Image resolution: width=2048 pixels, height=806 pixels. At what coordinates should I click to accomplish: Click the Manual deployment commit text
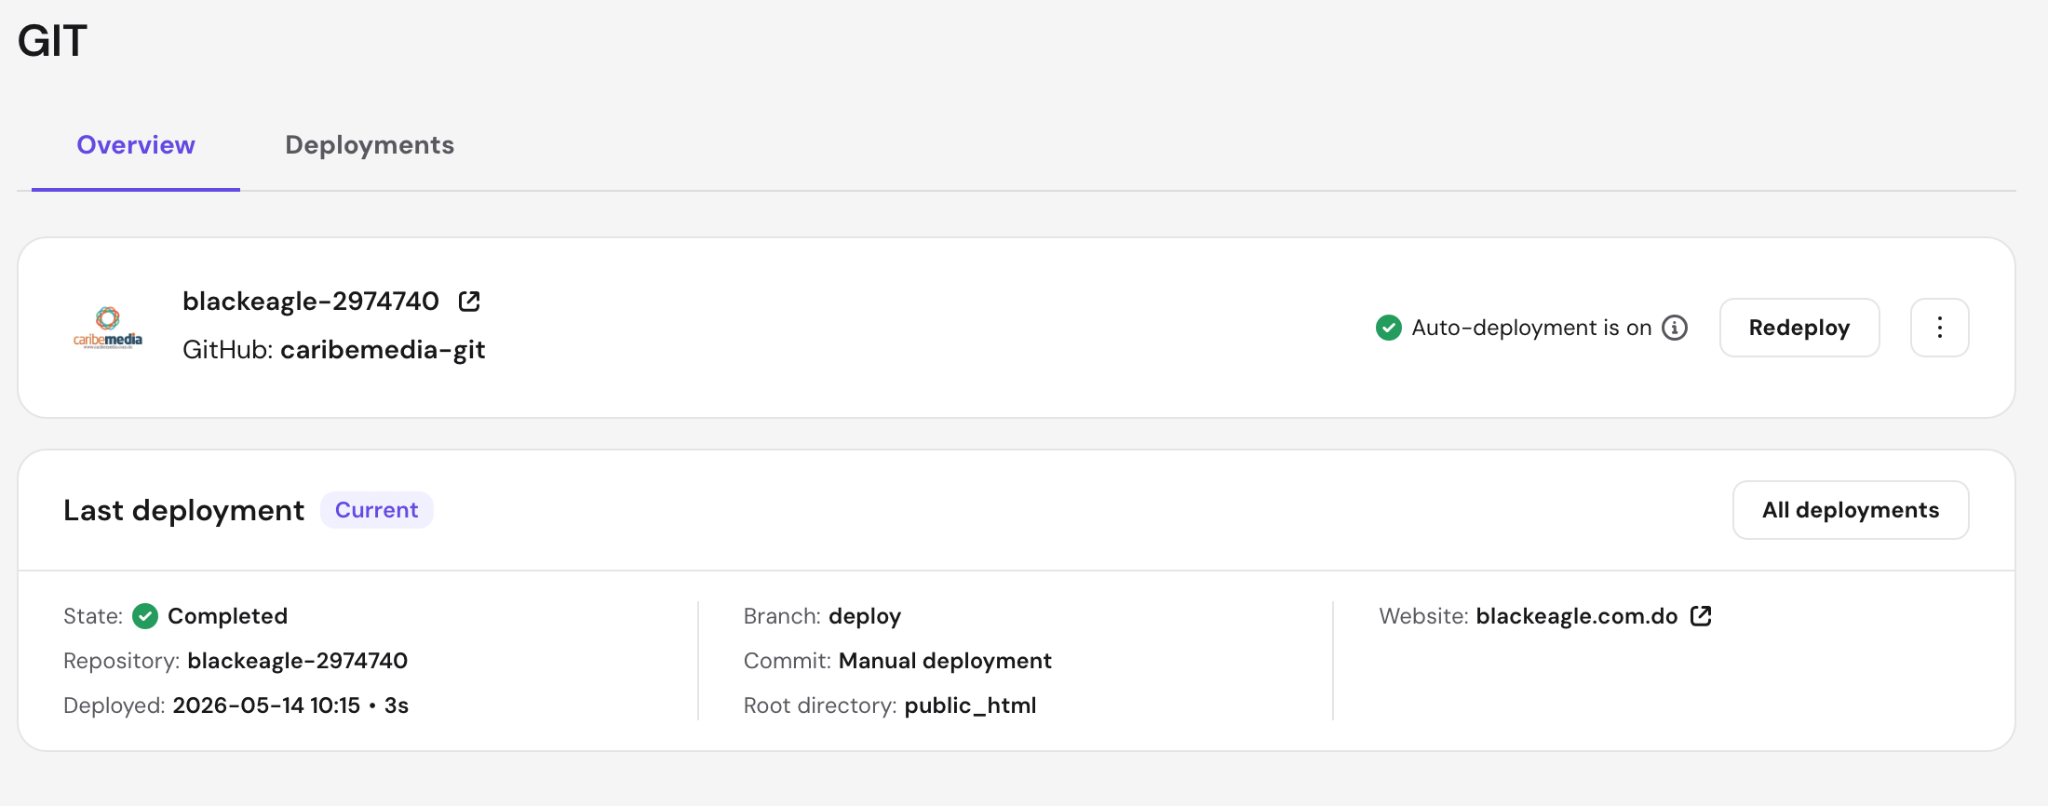coord(945,661)
